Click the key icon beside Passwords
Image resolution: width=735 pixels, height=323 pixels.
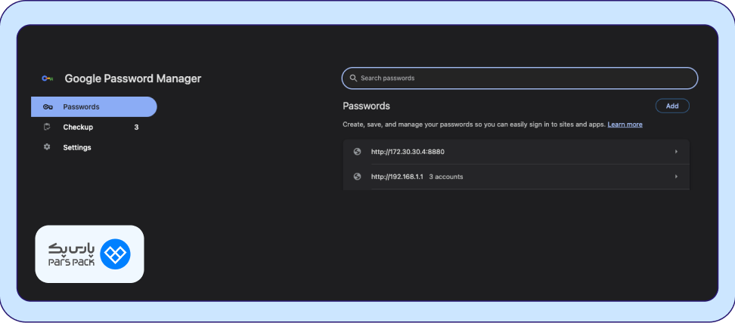(x=48, y=106)
